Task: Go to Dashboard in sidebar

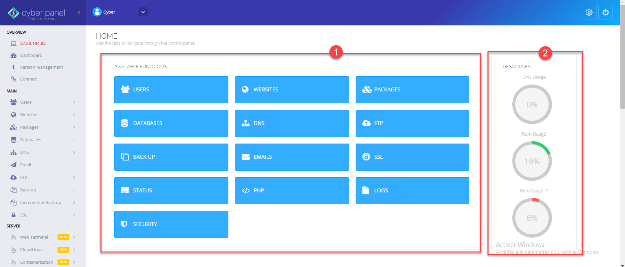Action: 31,55
